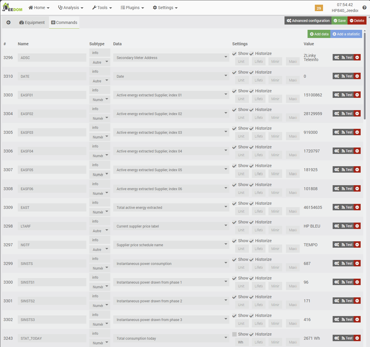Click the EASF03 name input field

coord(52,132)
